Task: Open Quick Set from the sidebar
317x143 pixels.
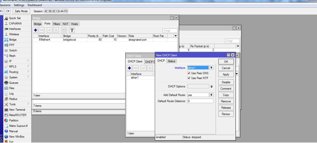Action: point(15,18)
